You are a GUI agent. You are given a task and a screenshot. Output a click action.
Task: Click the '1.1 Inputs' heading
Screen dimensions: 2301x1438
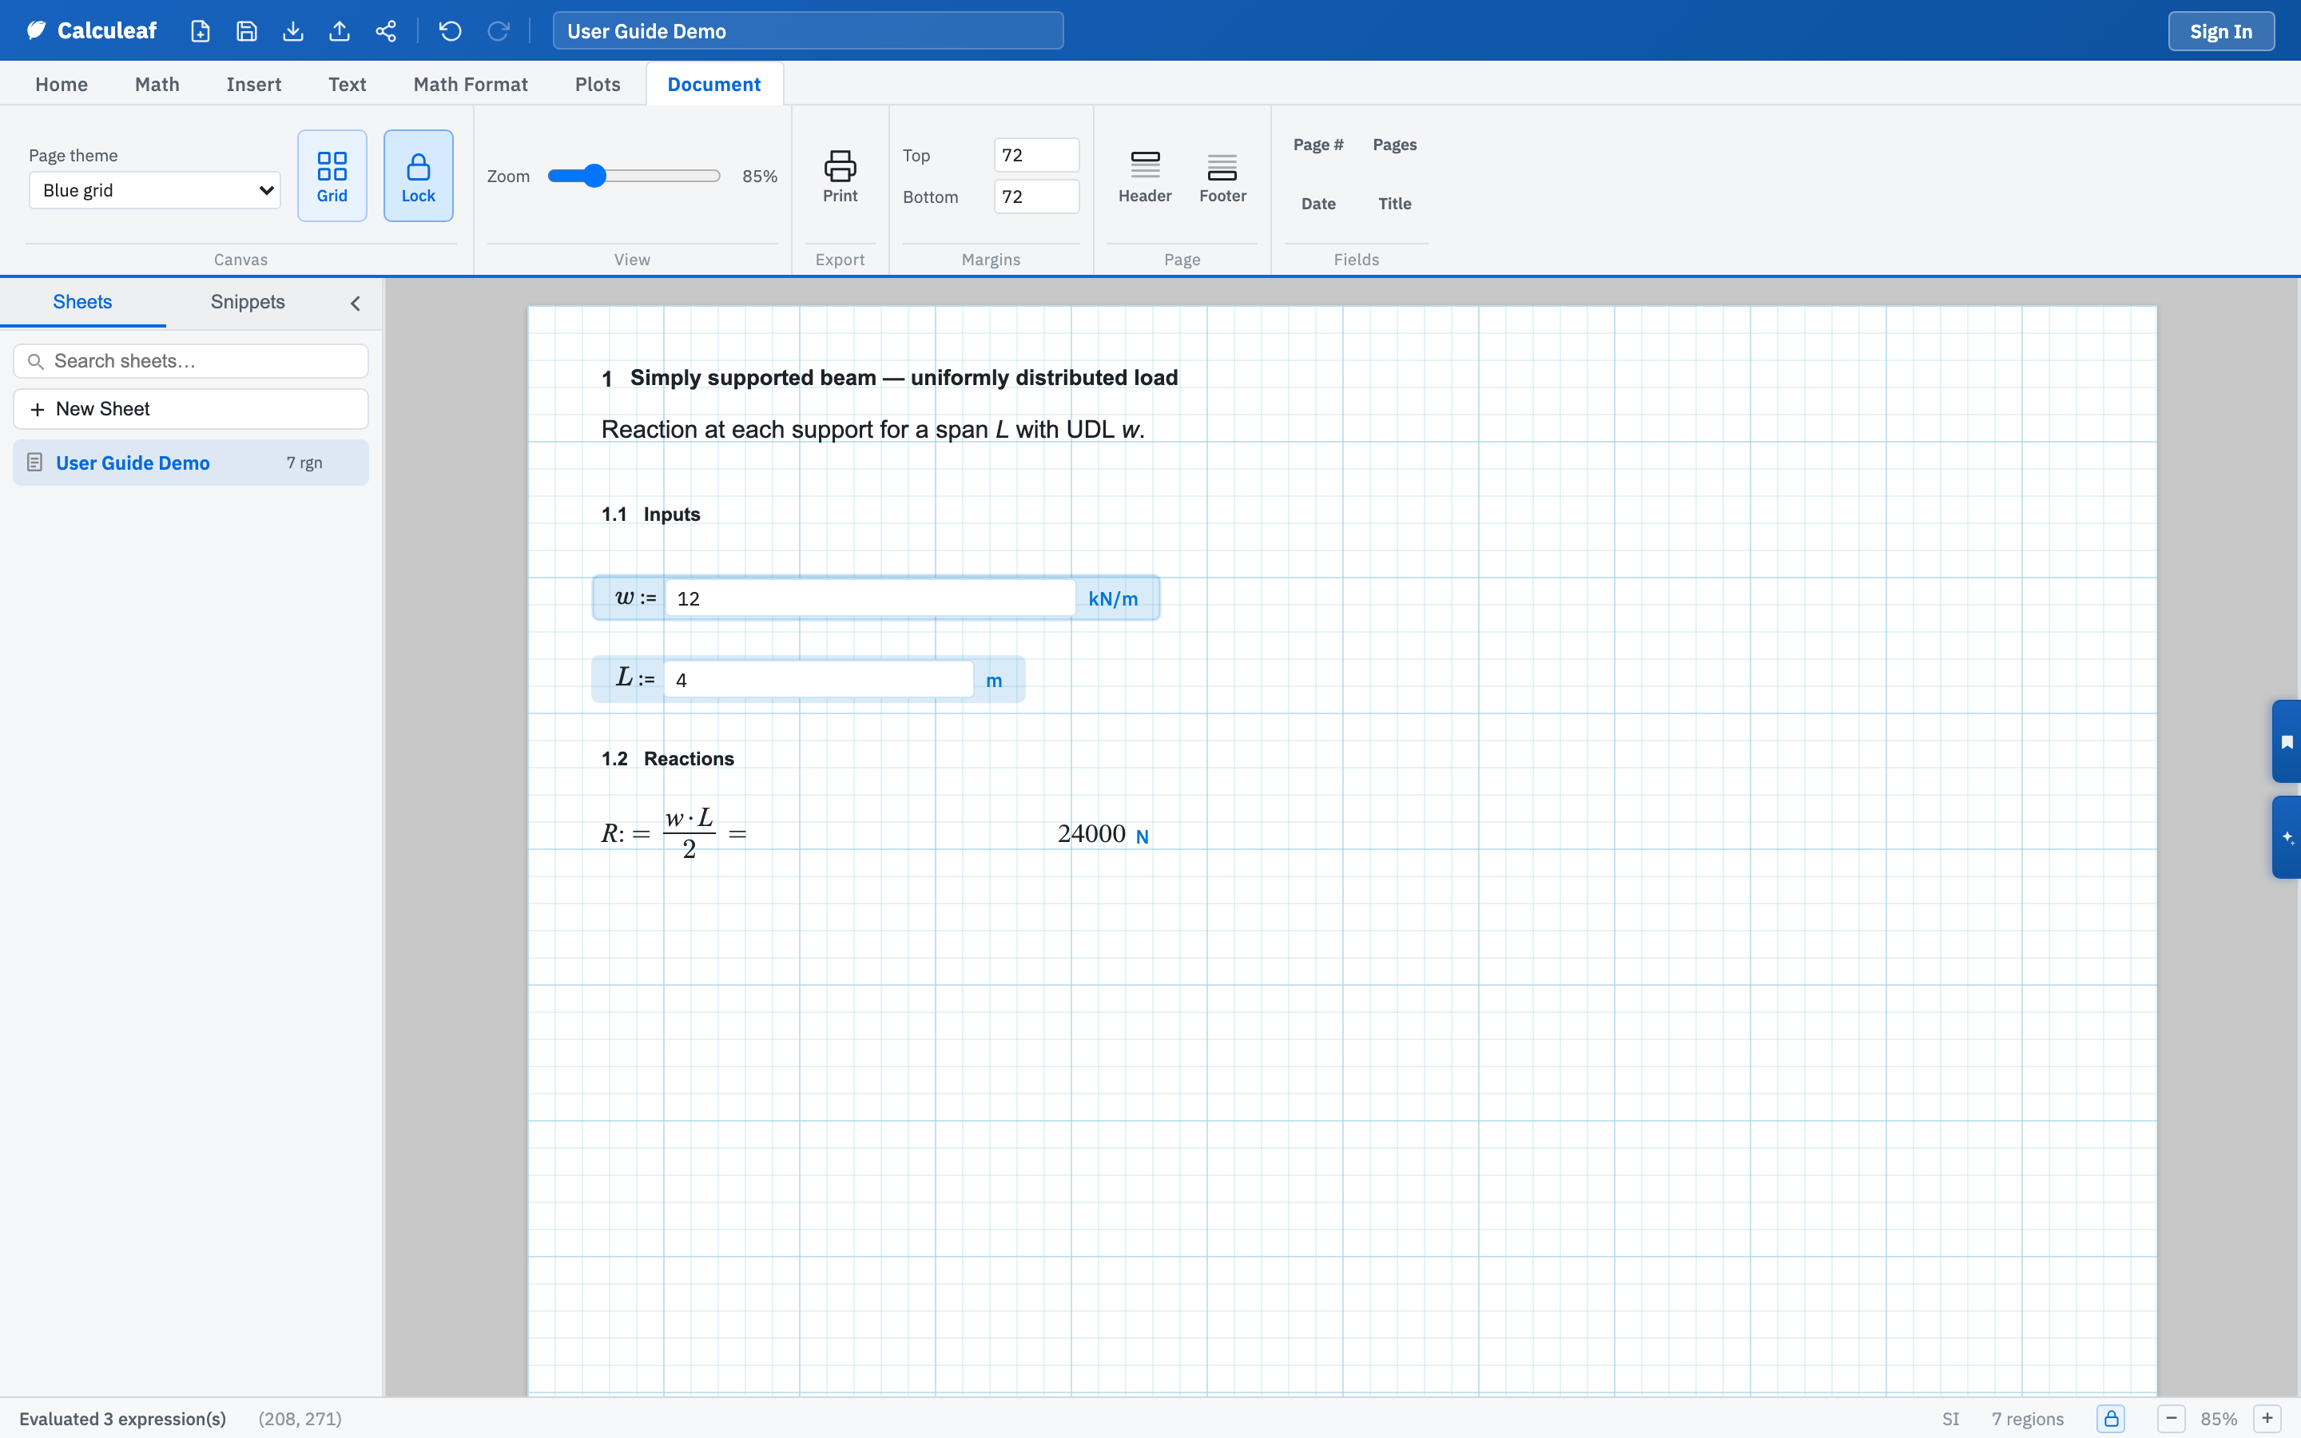pyautogui.click(x=650, y=514)
